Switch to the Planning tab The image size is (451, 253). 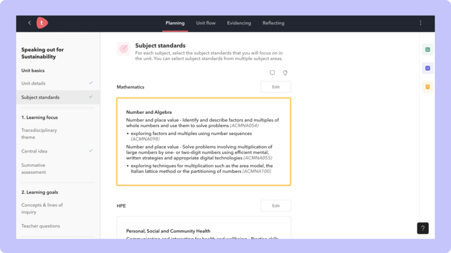(175, 23)
